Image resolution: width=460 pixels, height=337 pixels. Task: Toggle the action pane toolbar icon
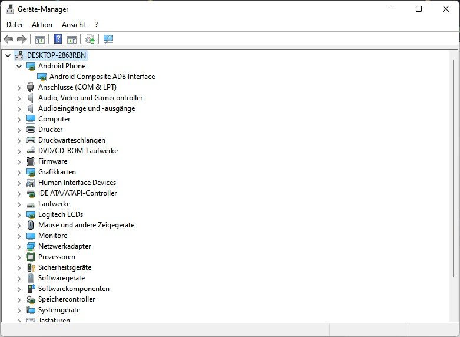[72, 39]
